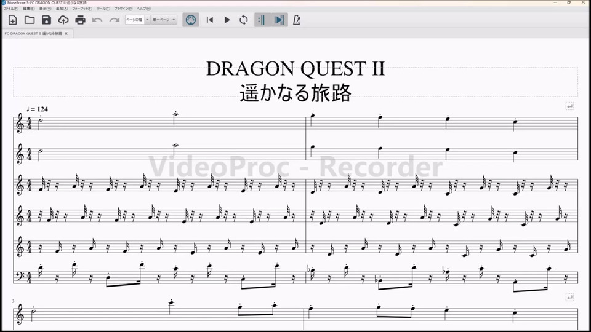Image resolution: width=591 pixels, height=332 pixels.
Task: Undo the last action
Action: 97,20
